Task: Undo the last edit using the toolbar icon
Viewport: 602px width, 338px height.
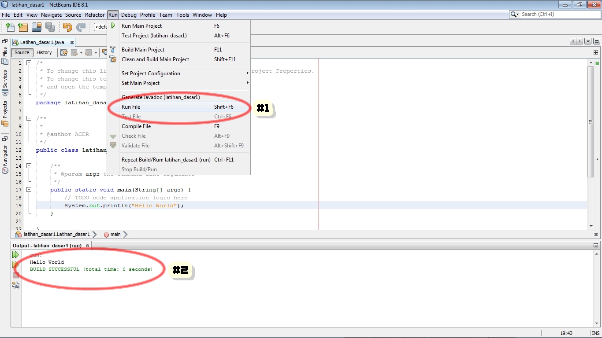Action: click(67, 27)
